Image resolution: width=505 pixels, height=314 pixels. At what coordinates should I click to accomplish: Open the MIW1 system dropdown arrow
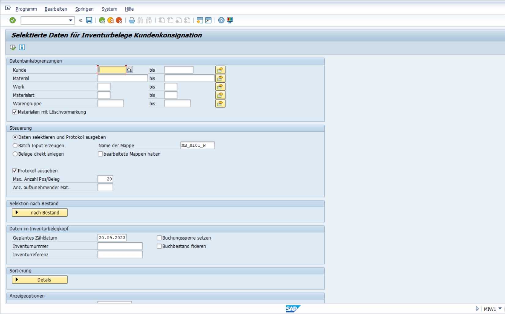500,309
